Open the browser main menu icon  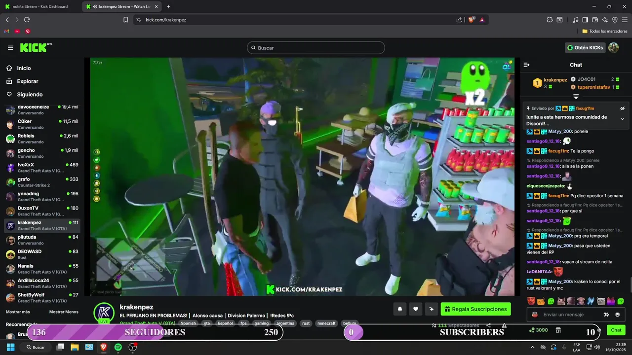point(625,20)
